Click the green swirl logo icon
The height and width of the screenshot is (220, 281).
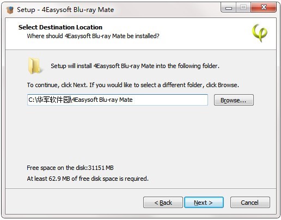(260, 33)
